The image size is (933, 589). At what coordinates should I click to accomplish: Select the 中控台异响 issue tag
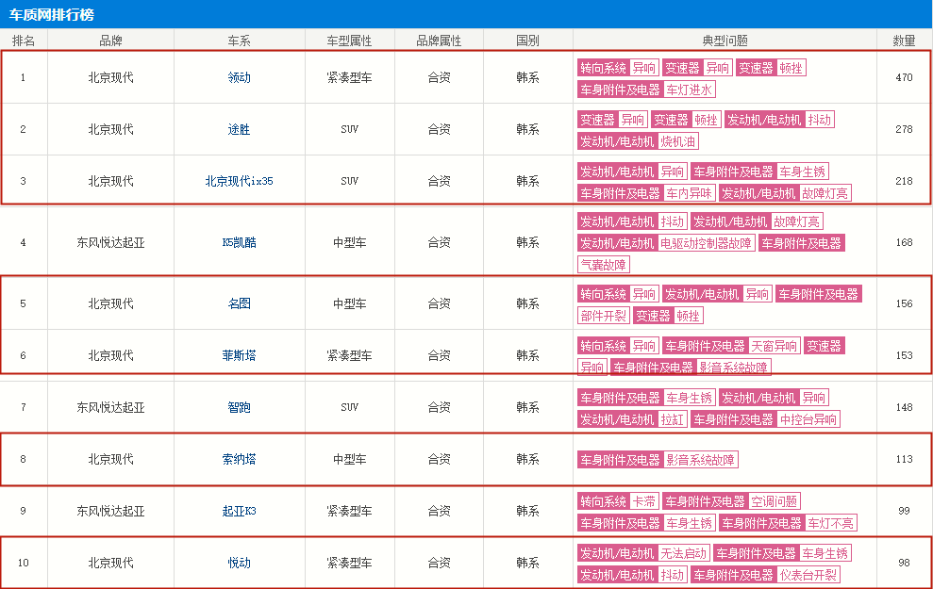point(808,419)
